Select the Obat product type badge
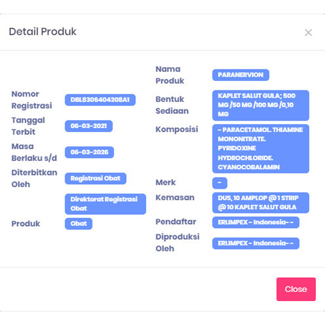The image size is (325, 325). coord(78,224)
